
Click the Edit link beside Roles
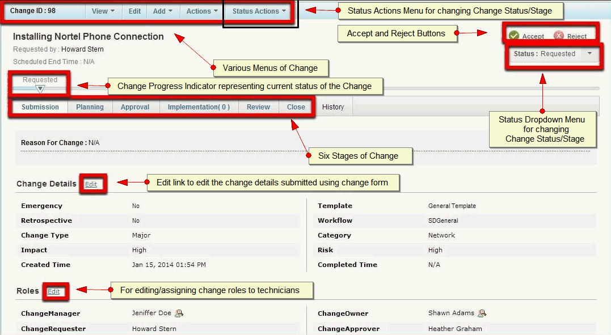click(x=55, y=291)
